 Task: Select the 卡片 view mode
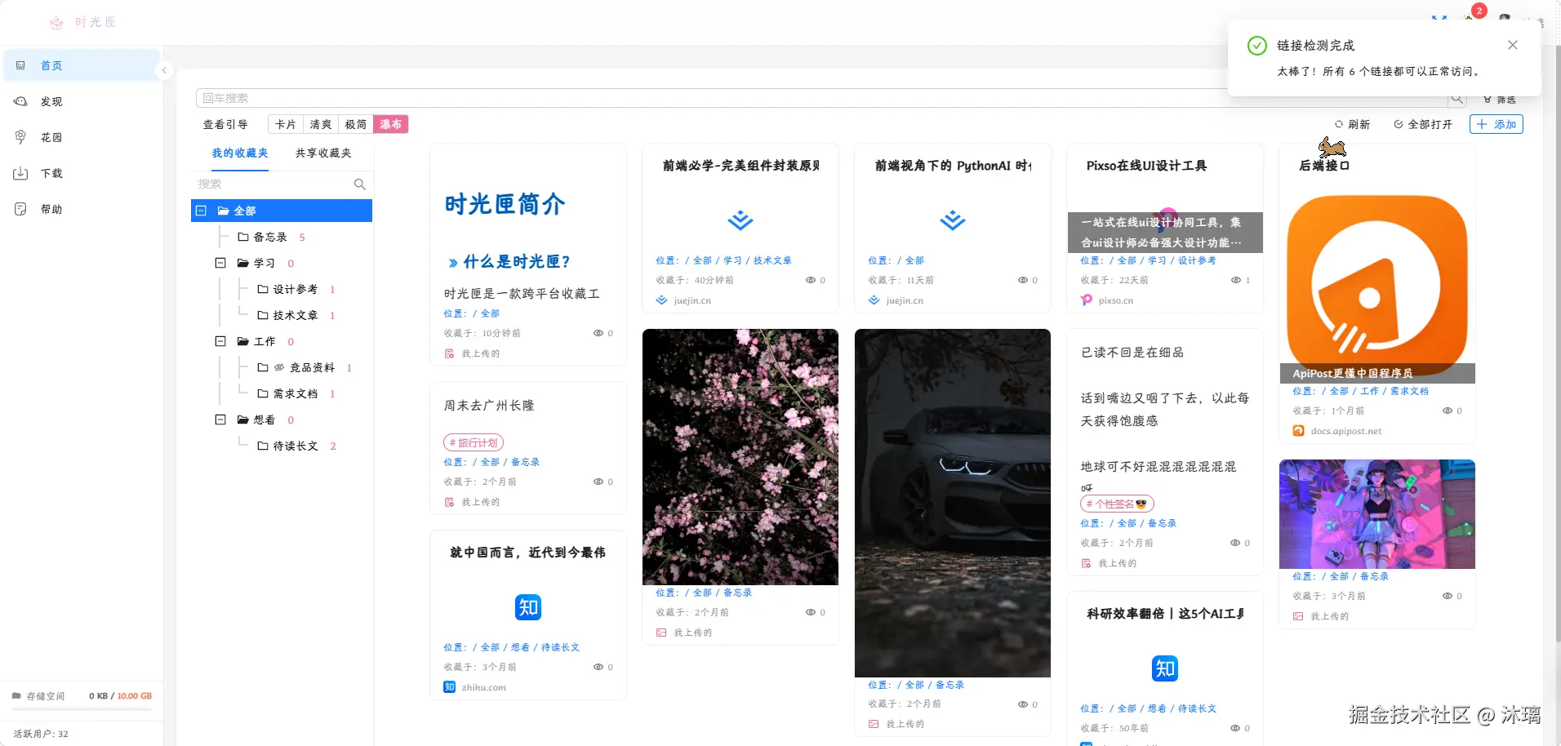point(286,124)
